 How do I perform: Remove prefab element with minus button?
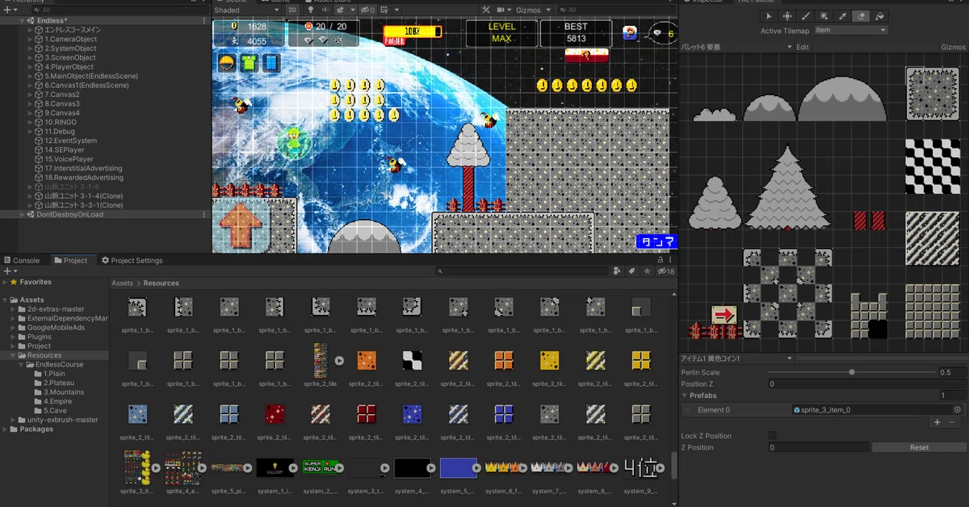click(x=951, y=422)
